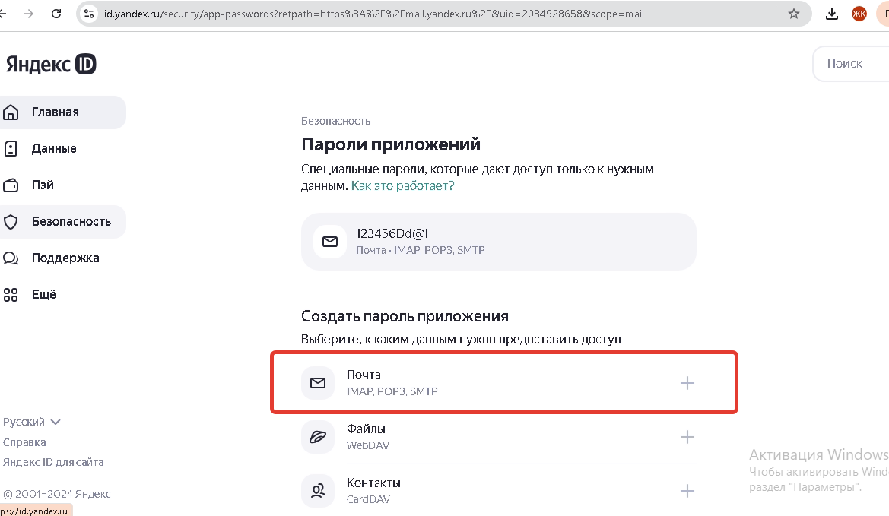Open Яндекс ID для сайта link
Screen dimensions: 889x516
point(53,462)
